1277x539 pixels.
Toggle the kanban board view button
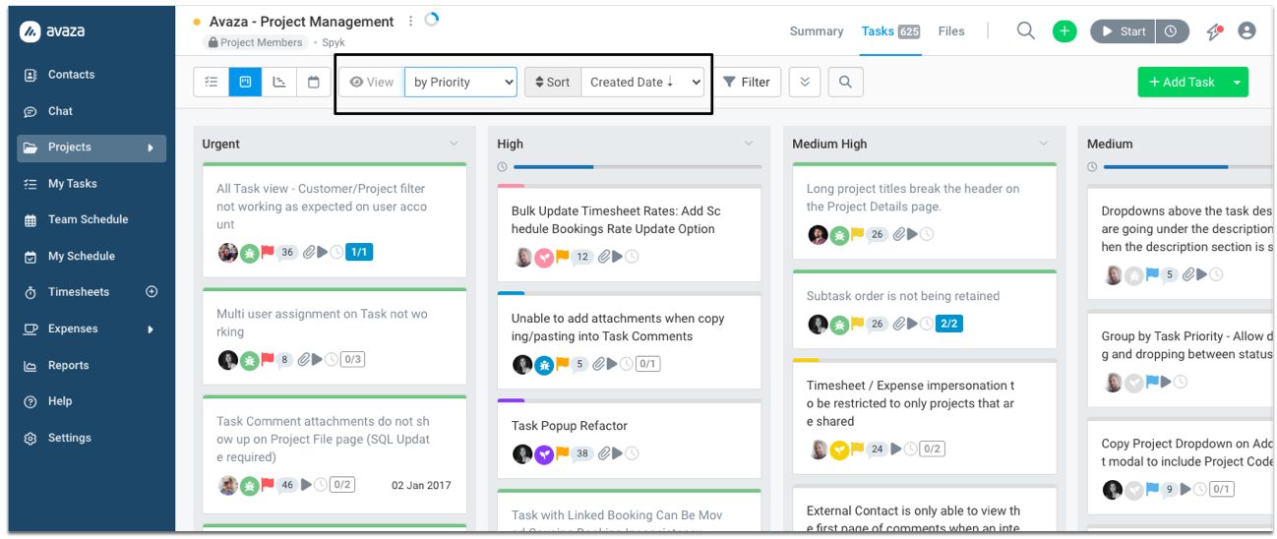coord(245,83)
